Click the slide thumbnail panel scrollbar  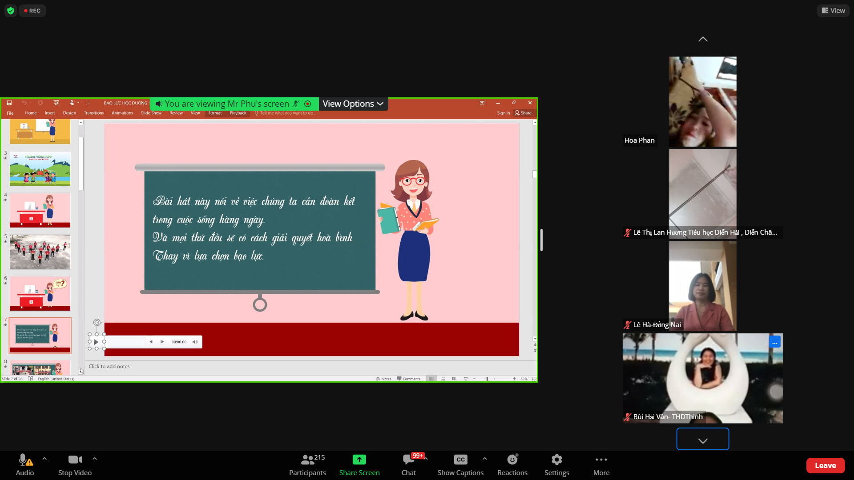[81, 164]
